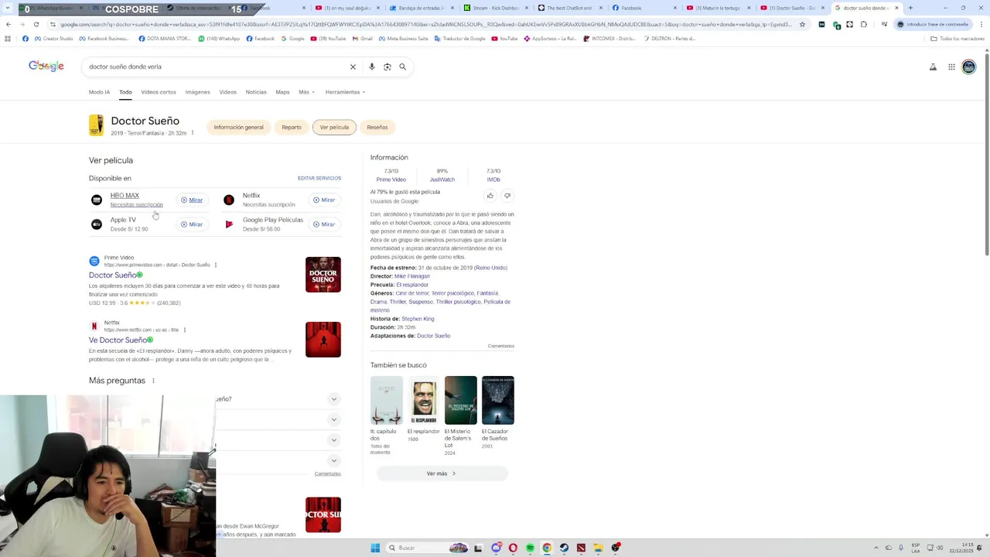Click the EDITAR SERVICIOS link
This screenshot has height=557, width=990.
tap(319, 179)
